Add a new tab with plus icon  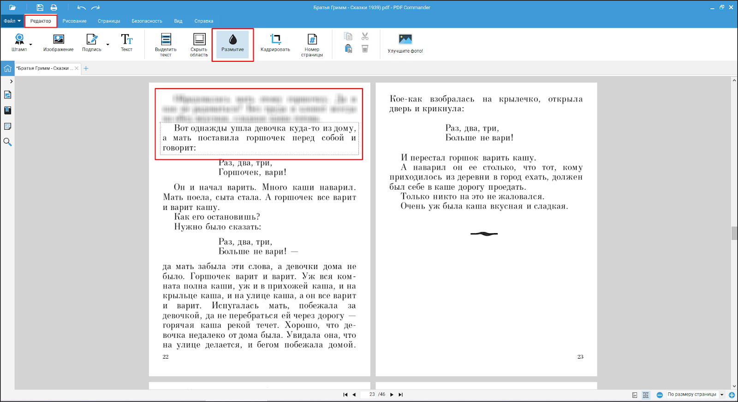(x=86, y=68)
